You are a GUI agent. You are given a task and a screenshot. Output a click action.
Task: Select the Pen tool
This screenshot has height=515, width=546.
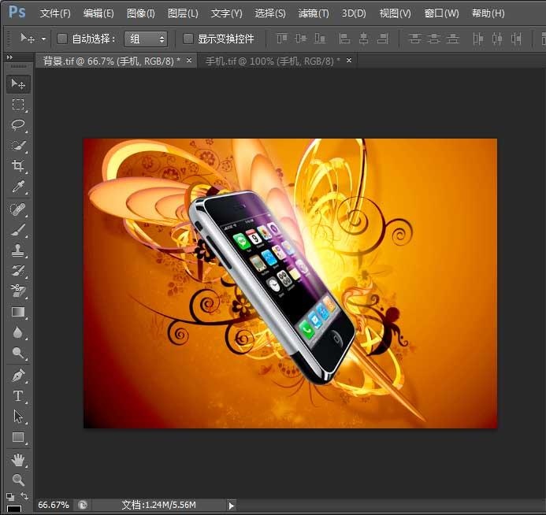tap(18, 376)
